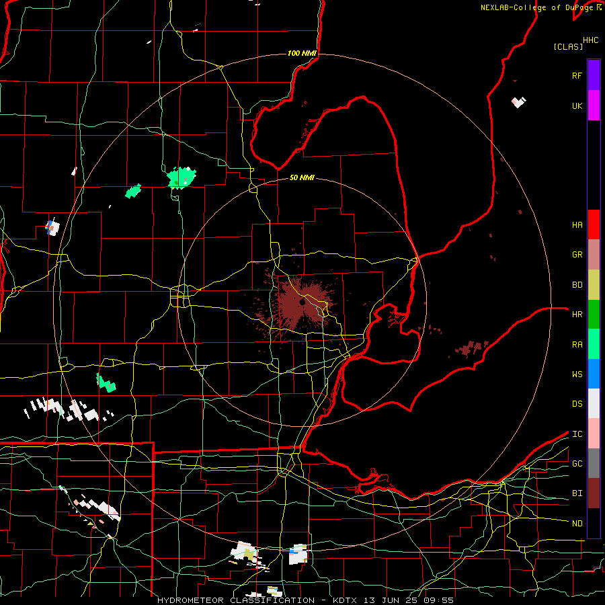The width and height of the screenshot is (605, 605).
Task: Click the 'GC' legend label
Action: pyautogui.click(x=577, y=463)
